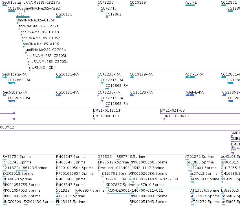Click the Adgf-E-PA protein glyph
Image resolution: width=240 pixels, height=206 pixels.
(190, 95)
